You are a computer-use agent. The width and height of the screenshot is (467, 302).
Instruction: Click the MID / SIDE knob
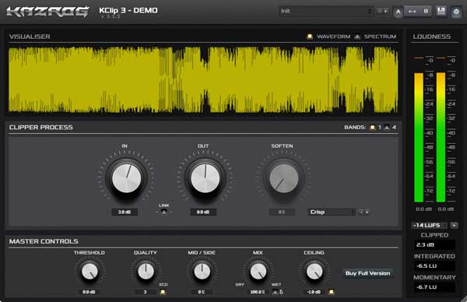(202, 272)
